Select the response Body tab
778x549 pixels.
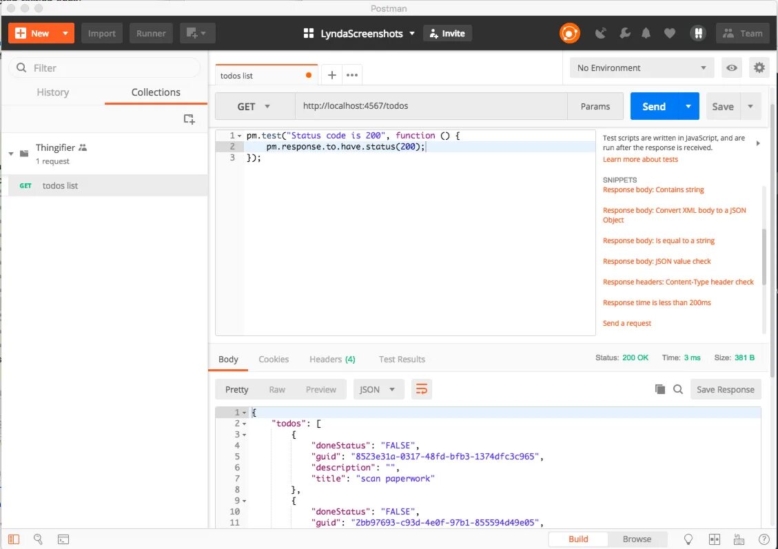tap(228, 359)
